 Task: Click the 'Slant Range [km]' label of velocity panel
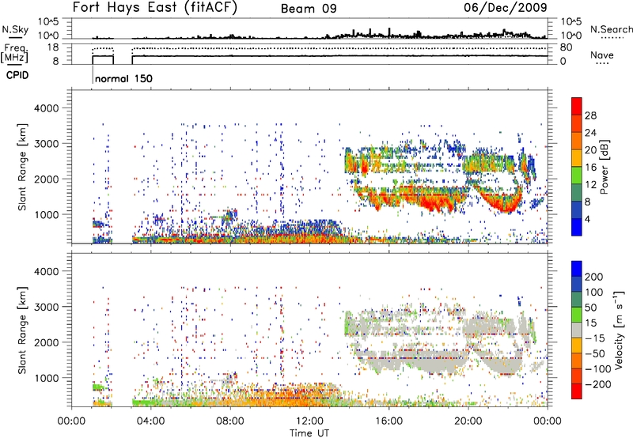[22, 330]
